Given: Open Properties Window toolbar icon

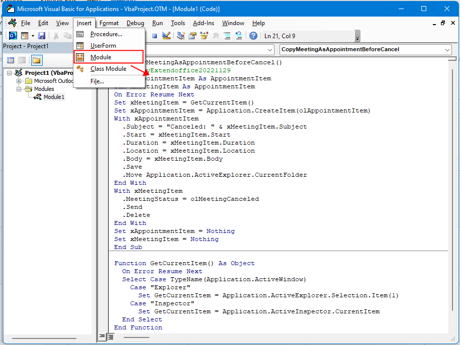Looking at the screenshot, I should 193,36.
